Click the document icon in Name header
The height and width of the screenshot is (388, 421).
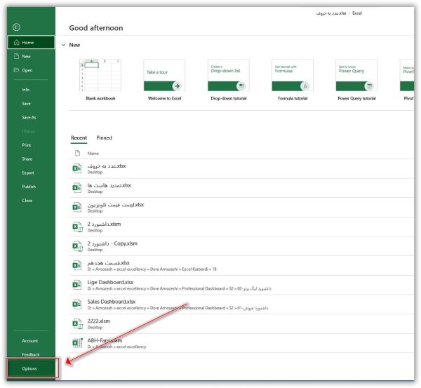[x=77, y=152]
